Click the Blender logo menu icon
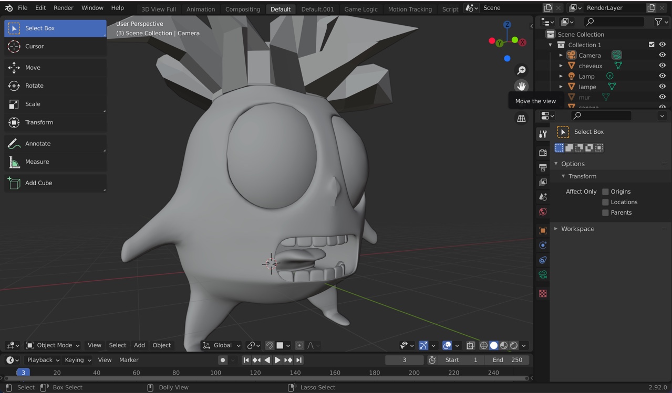Image resolution: width=672 pixels, height=393 pixels. click(x=8, y=8)
